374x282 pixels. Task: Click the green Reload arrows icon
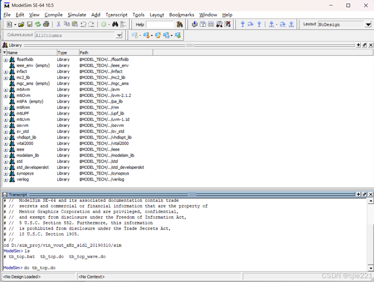click(x=38, y=24)
